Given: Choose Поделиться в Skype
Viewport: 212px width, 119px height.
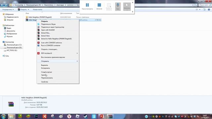Looking at the screenshot, I should coord(58,24).
